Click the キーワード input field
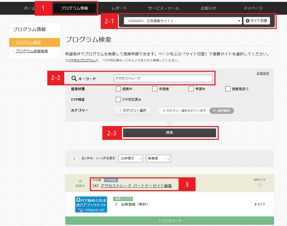Viewport: 287px width, 226px height. coord(163,78)
